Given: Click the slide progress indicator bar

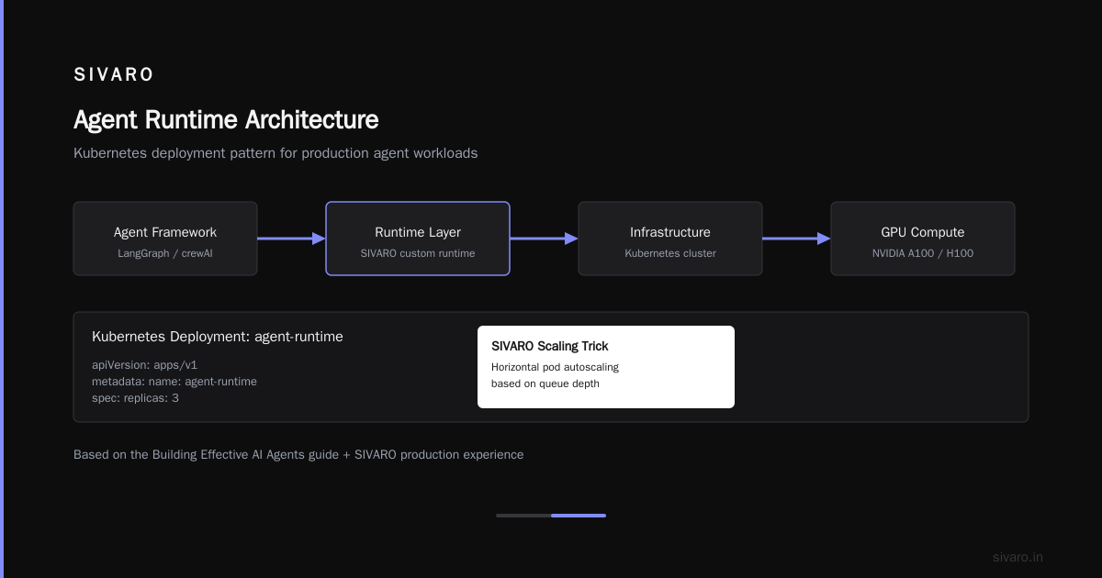Looking at the screenshot, I should click(551, 516).
